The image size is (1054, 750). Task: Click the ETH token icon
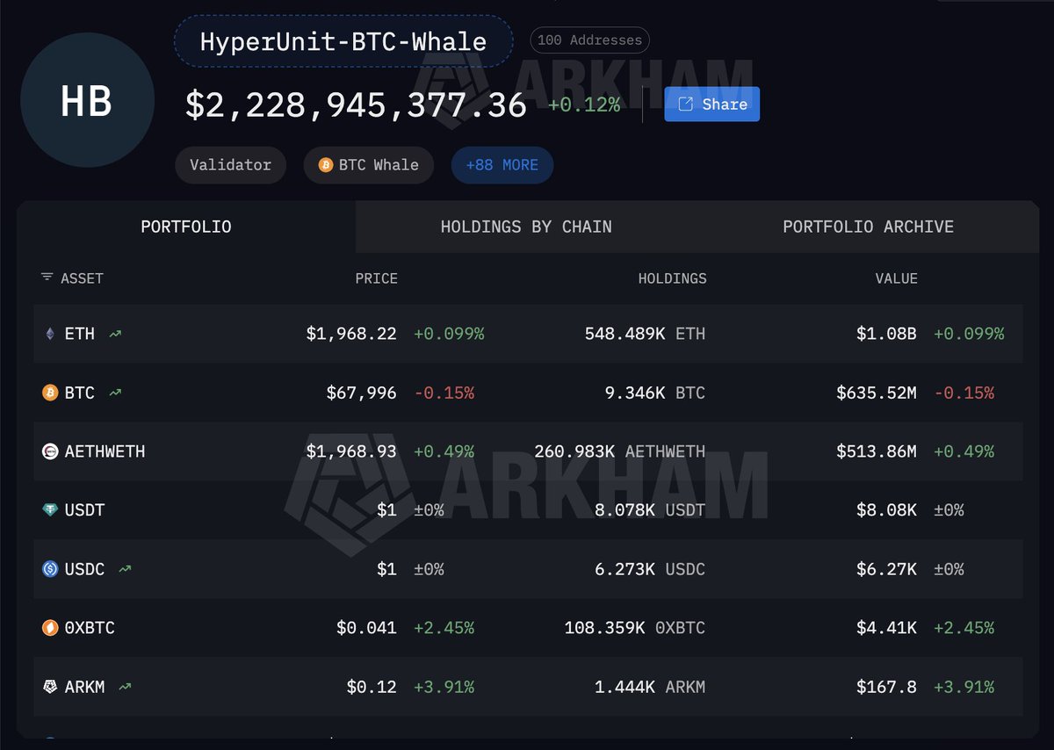49,334
